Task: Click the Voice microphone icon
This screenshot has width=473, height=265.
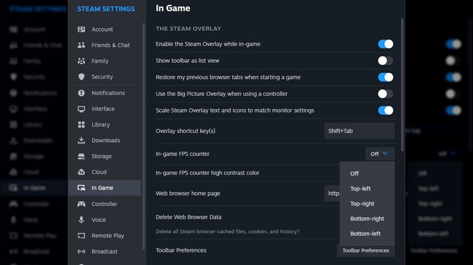Action: [81, 220]
